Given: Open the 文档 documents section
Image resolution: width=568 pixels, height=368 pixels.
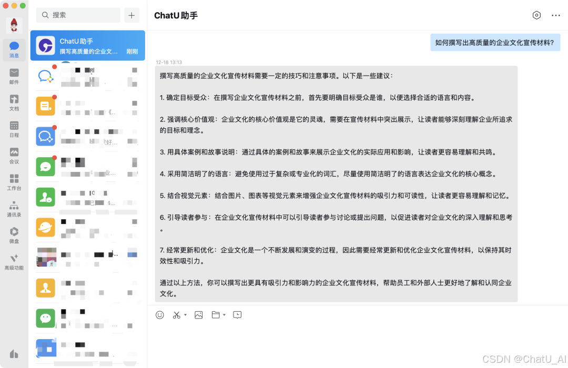Looking at the screenshot, I should [x=14, y=103].
